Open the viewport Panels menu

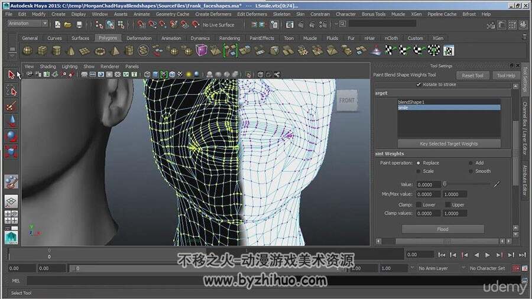132,66
